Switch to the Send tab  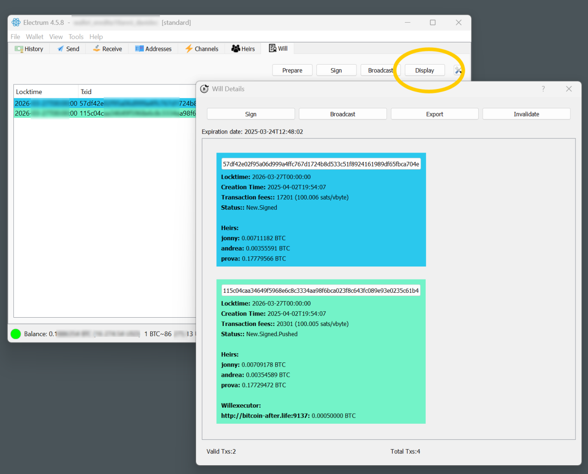pyautogui.click(x=68, y=48)
